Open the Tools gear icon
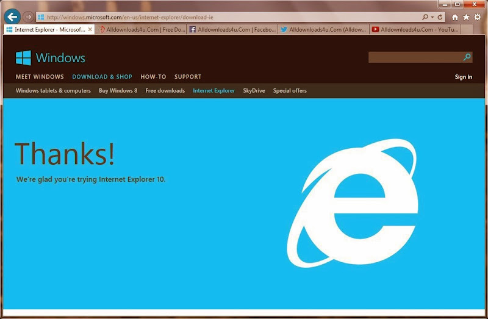Screen dimensions: 488x319 click(478, 17)
